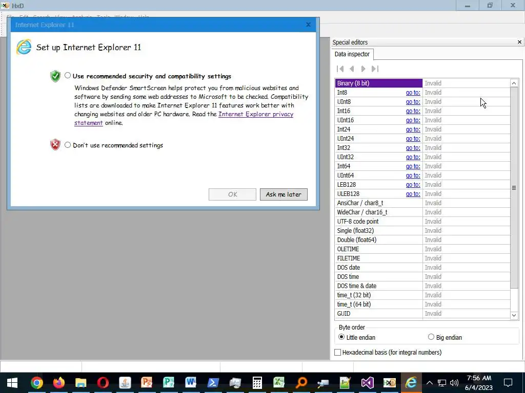Viewport: 525px width, 393px height.
Task: Go to last byte in Data inspector
Action: [375, 69]
